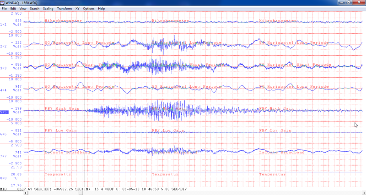Open the Edit menu
Image resolution: width=366 pixels, height=195 pixels.
tap(13, 9)
